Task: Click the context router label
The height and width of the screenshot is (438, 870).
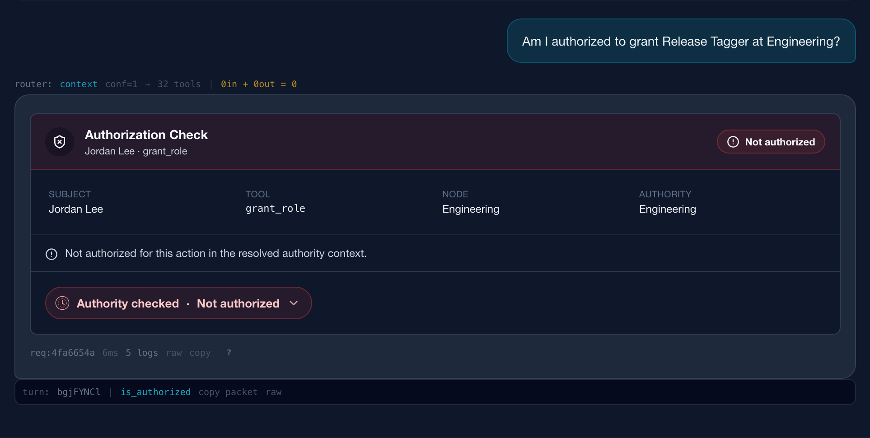Action: 79,84
